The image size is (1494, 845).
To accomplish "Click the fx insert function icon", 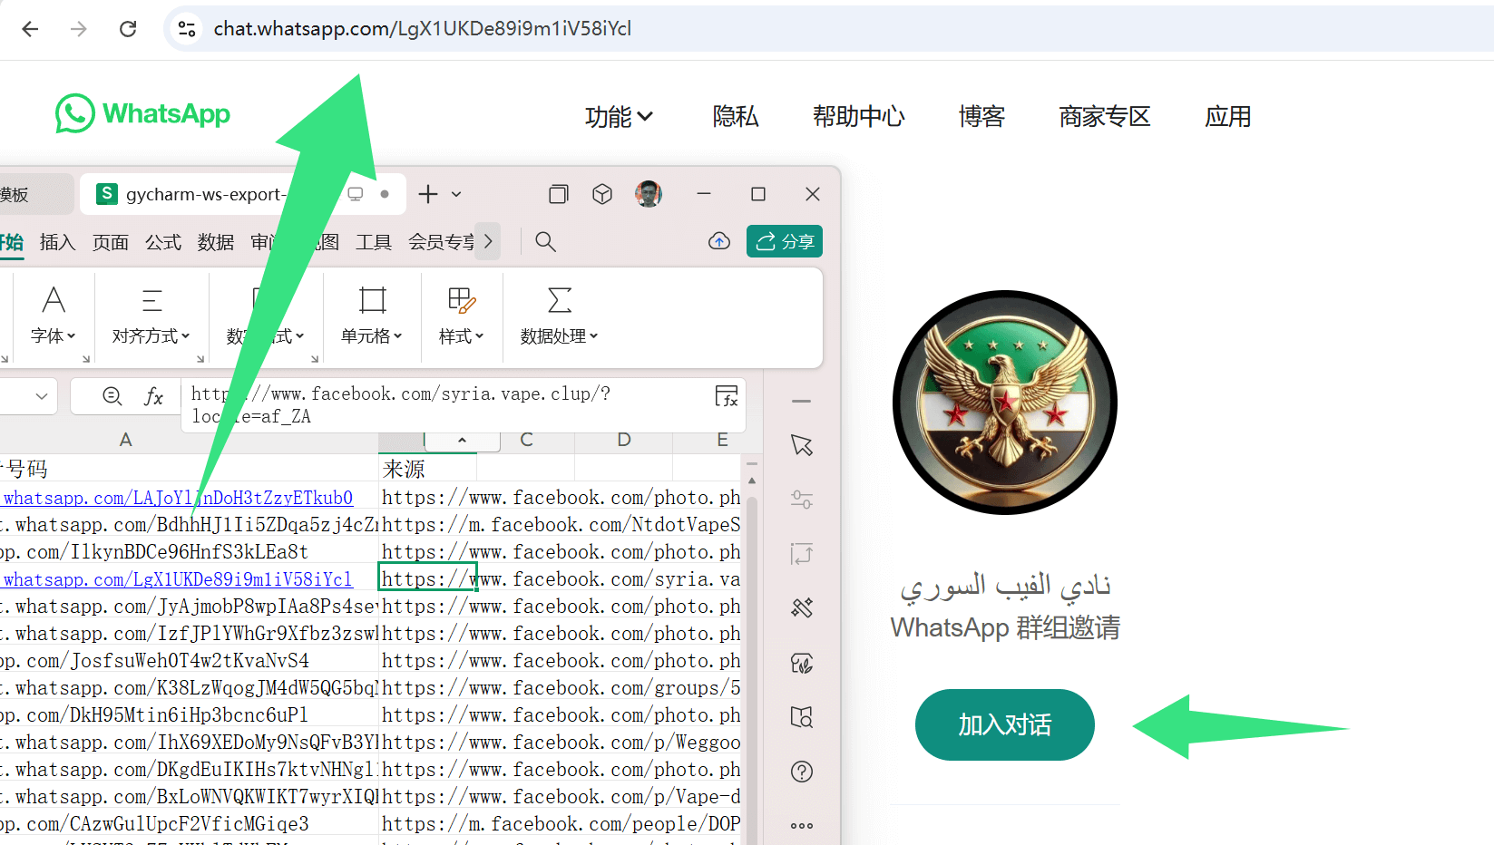I will click(x=154, y=396).
